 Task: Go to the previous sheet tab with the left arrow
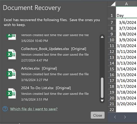tap(115, 117)
